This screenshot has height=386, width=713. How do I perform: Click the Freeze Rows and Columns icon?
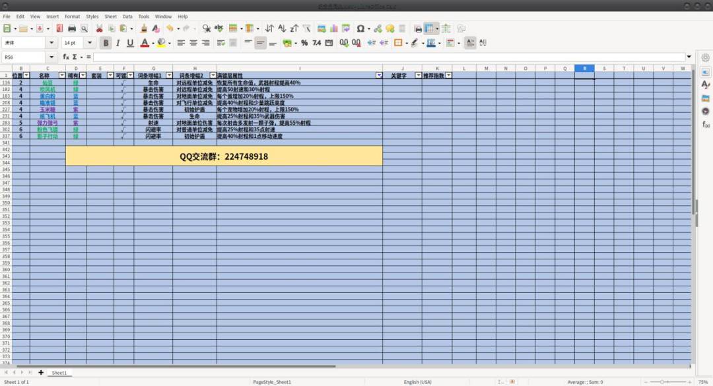tap(429, 28)
